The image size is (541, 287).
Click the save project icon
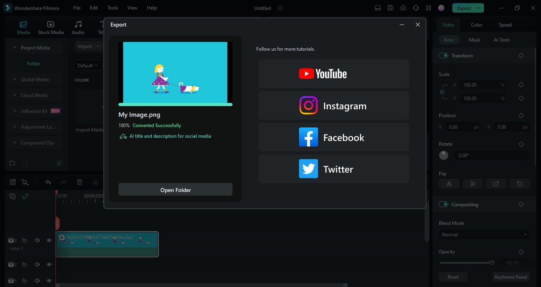[391, 8]
